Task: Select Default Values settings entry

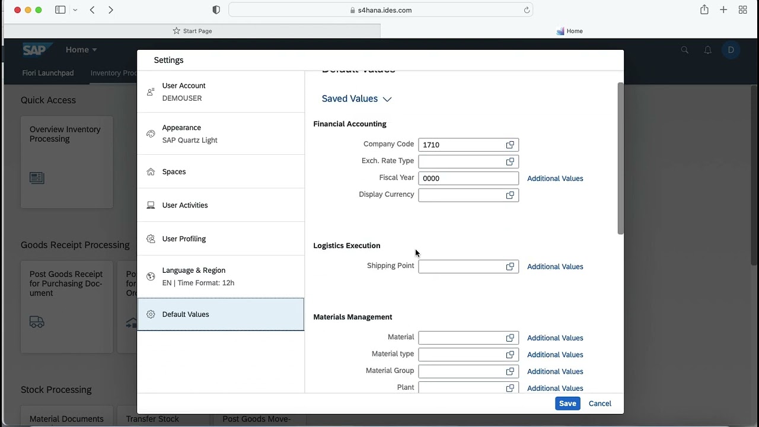Action: [221, 314]
